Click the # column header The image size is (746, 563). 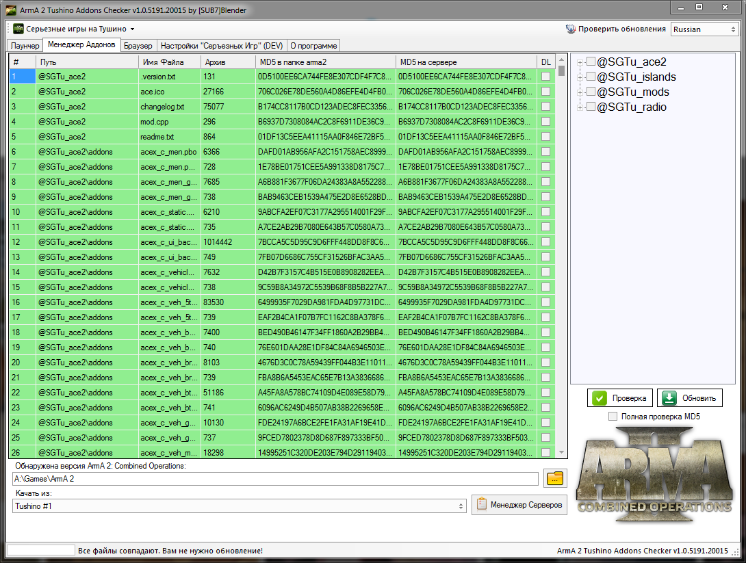[23, 62]
